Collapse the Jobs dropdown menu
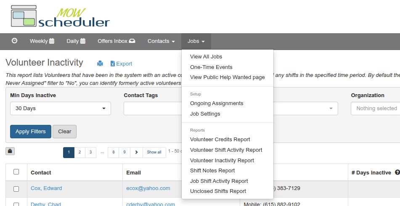 (x=196, y=41)
